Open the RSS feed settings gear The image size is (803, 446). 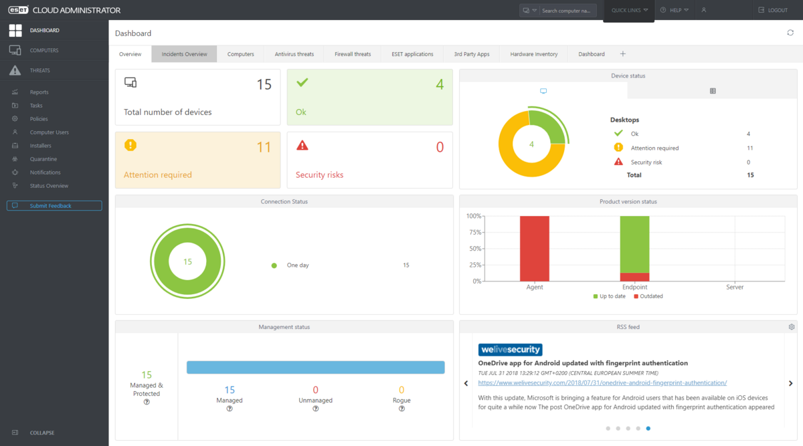click(x=792, y=327)
